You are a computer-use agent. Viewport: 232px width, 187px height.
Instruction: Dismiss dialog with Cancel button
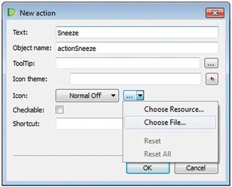[196, 168]
